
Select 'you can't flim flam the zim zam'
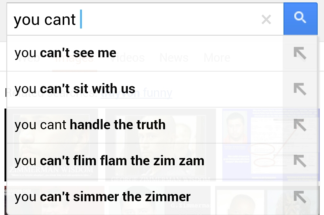click(109, 161)
